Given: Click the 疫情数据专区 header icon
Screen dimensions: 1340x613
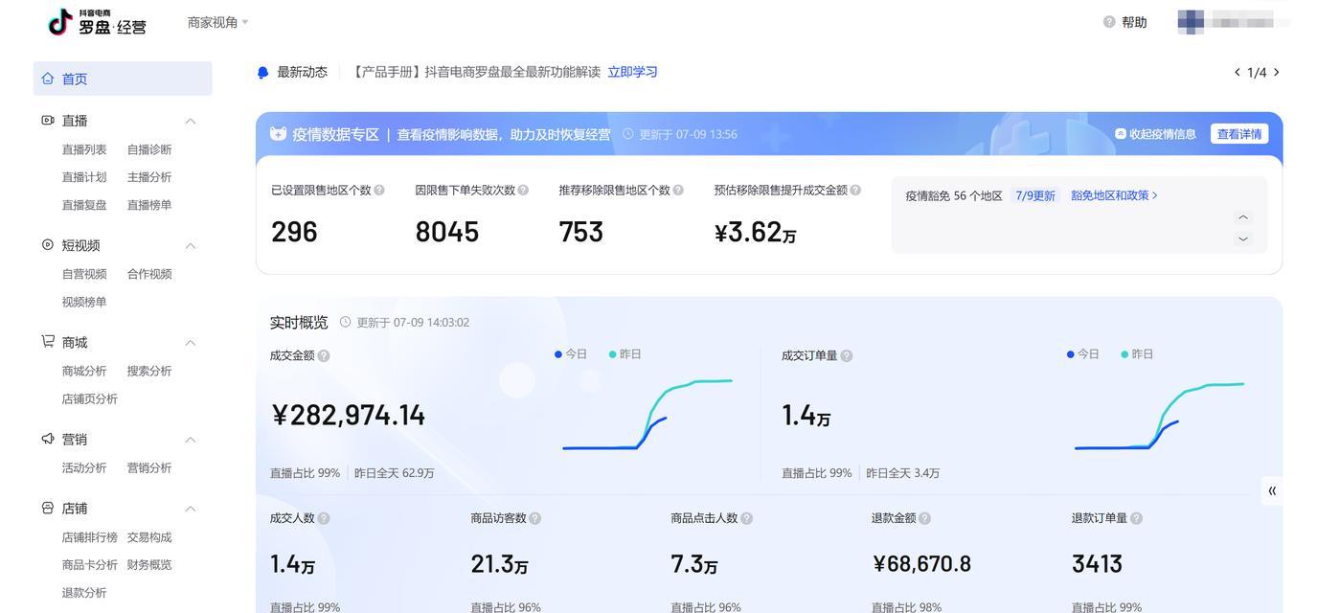Looking at the screenshot, I should point(278,134).
